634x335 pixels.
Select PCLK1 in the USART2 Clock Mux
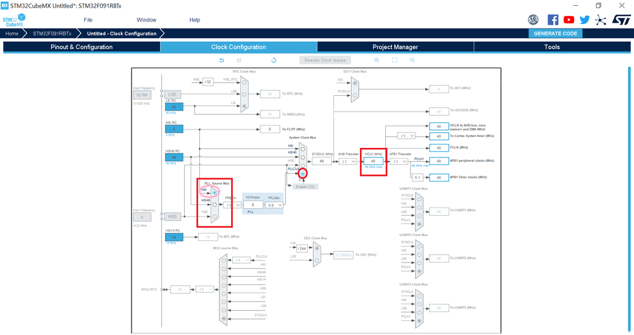tap(419, 271)
